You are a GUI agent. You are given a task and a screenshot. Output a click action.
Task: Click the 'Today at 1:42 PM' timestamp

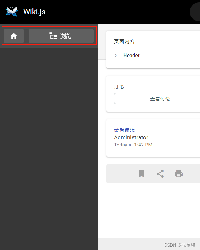pyautogui.click(x=133, y=145)
